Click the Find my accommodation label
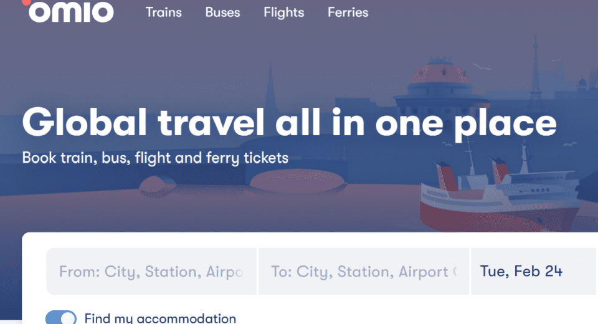This screenshot has width=598, height=324. (x=160, y=318)
